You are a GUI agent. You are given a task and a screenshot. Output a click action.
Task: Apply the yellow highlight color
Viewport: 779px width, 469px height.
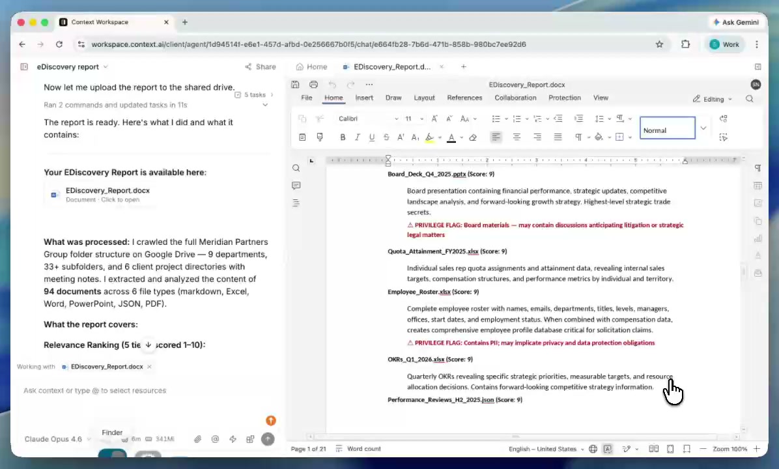(430, 137)
